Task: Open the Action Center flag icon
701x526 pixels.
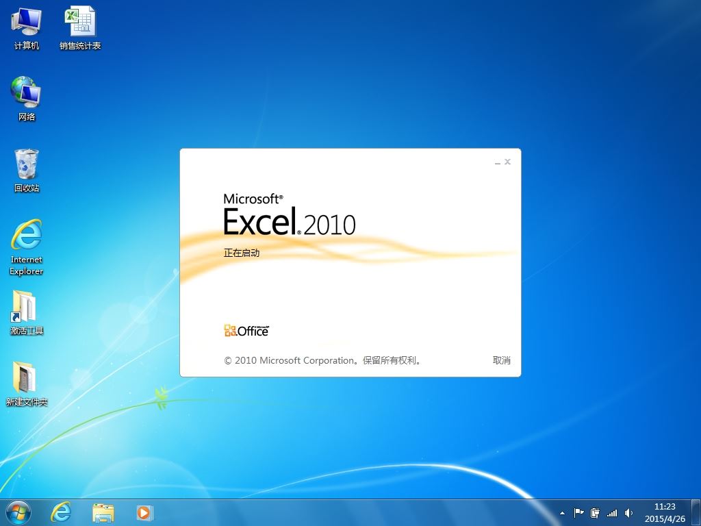Action: pos(578,512)
